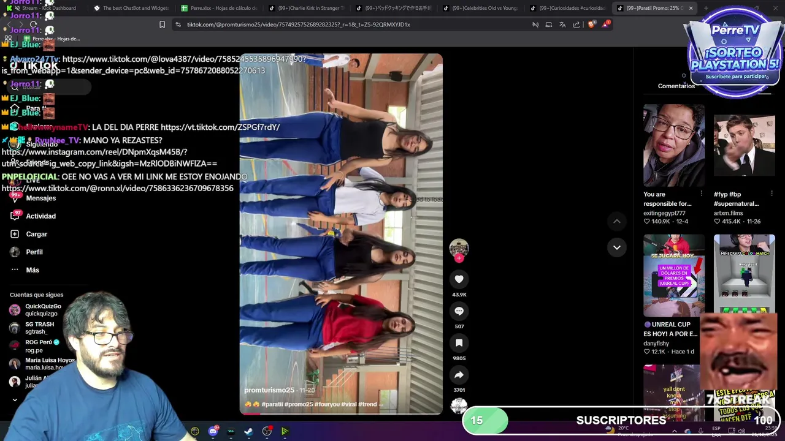Click the UNREAL CUP ES HOY video title
The height and width of the screenshot is (441, 785).
click(670, 330)
